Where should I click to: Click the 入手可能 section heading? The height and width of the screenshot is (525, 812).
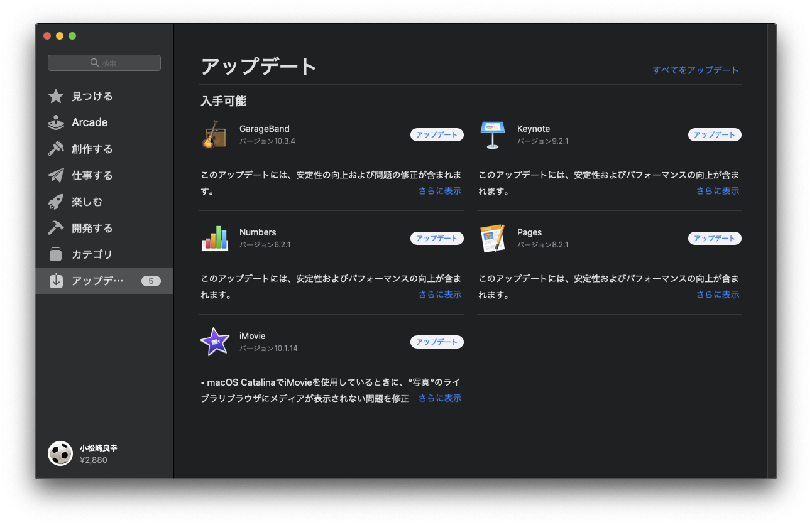(x=223, y=101)
